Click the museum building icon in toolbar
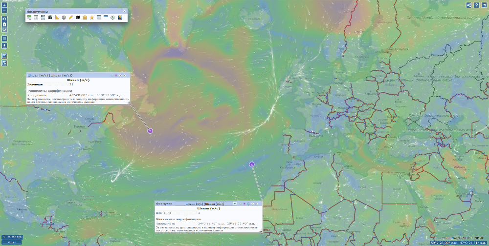This screenshot has width=489, height=246. click(85, 18)
